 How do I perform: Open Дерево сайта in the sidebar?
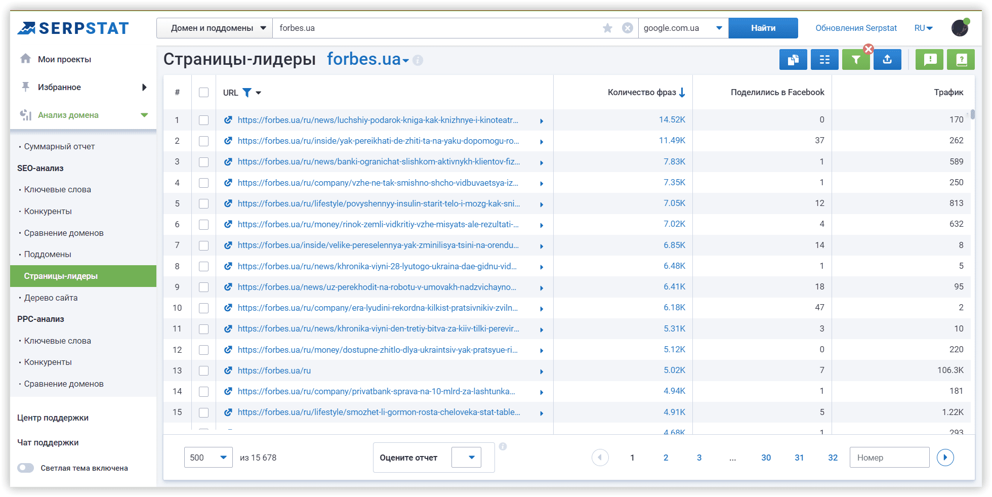pyautogui.click(x=51, y=298)
